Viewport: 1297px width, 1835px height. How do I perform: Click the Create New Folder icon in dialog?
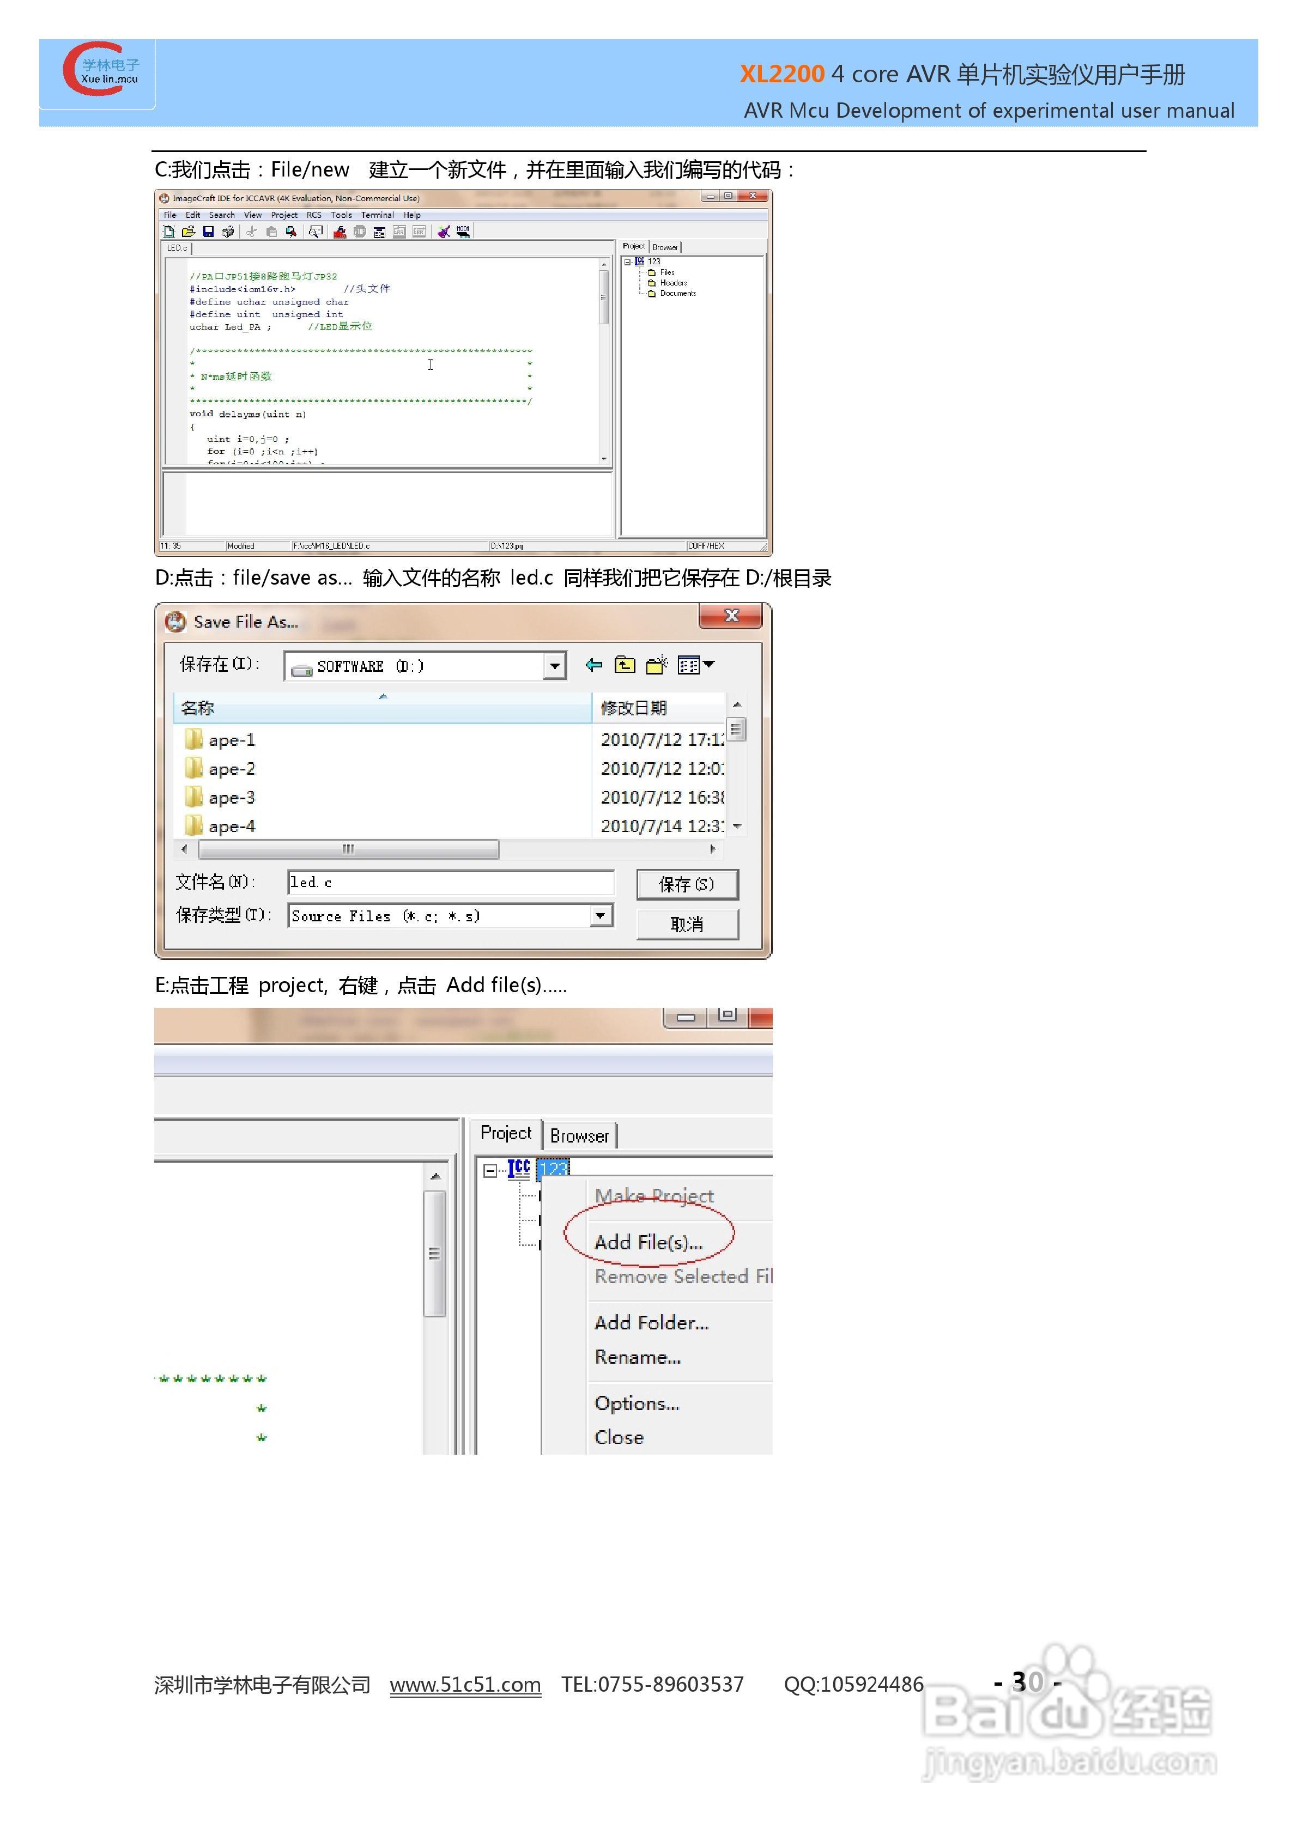point(657,665)
